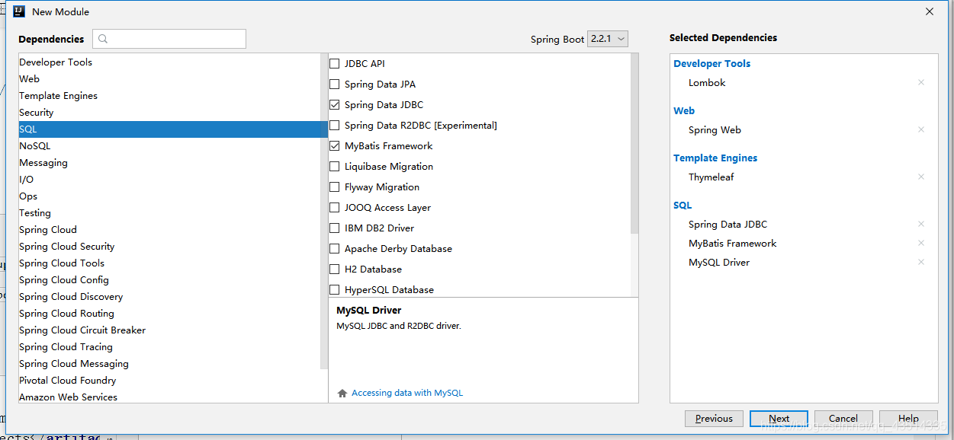Enable Apache Derby Database checkbox
The height and width of the screenshot is (440, 954).
(334, 248)
